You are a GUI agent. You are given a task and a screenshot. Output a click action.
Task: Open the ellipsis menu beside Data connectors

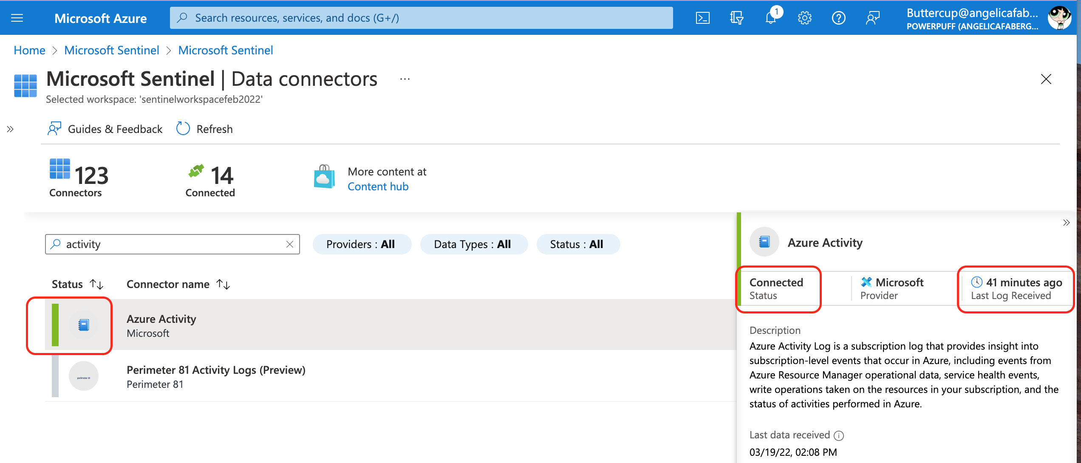404,79
